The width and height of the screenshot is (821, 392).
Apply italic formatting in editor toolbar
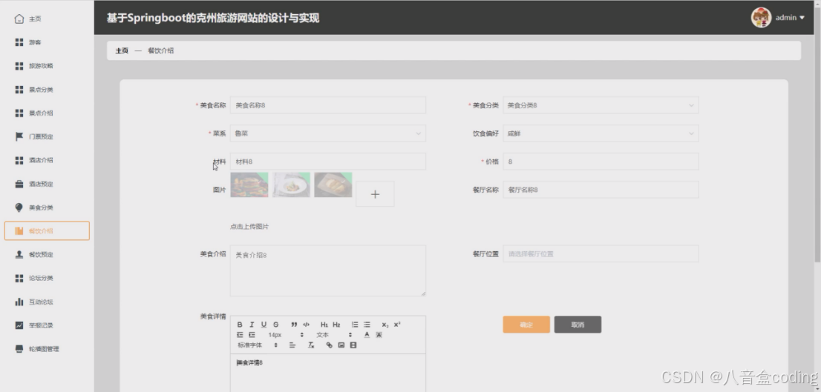coord(252,325)
